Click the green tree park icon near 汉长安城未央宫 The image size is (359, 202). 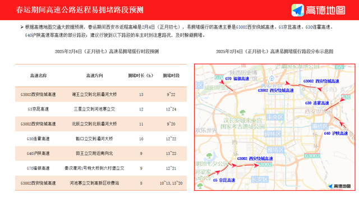click(242, 112)
